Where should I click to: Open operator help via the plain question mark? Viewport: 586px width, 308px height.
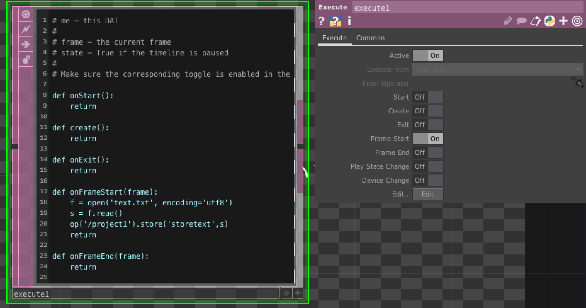(321, 21)
